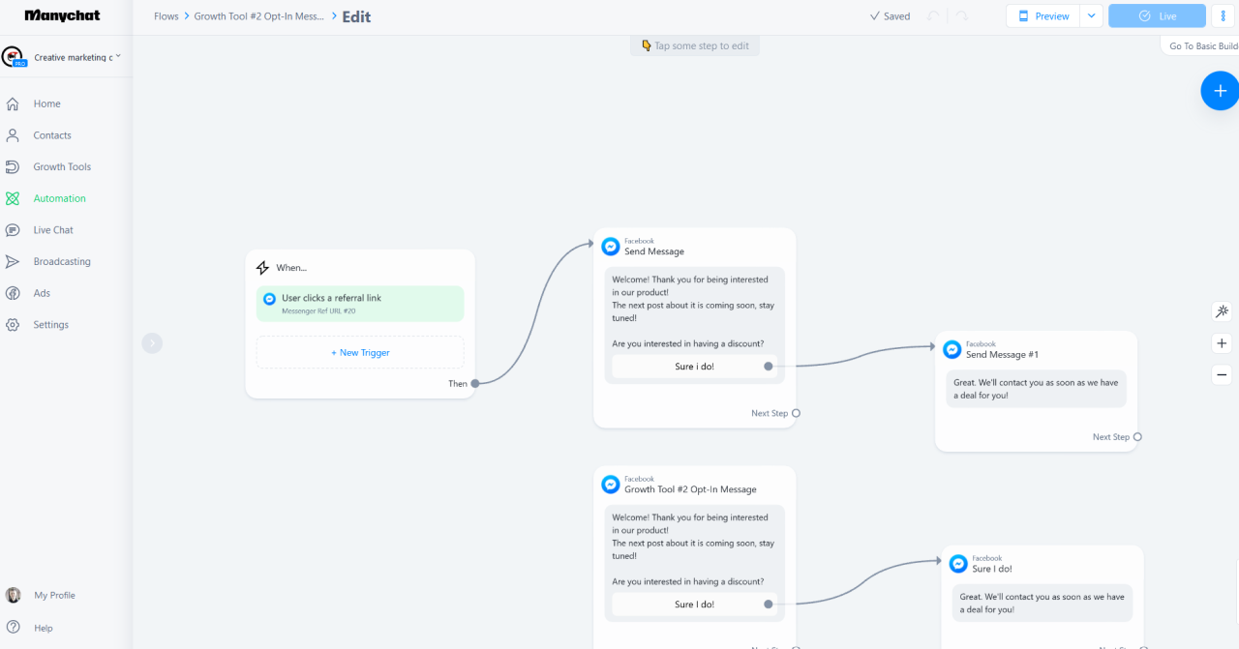The height and width of the screenshot is (649, 1239).
Task: Click the + New Trigger button
Action: click(360, 353)
